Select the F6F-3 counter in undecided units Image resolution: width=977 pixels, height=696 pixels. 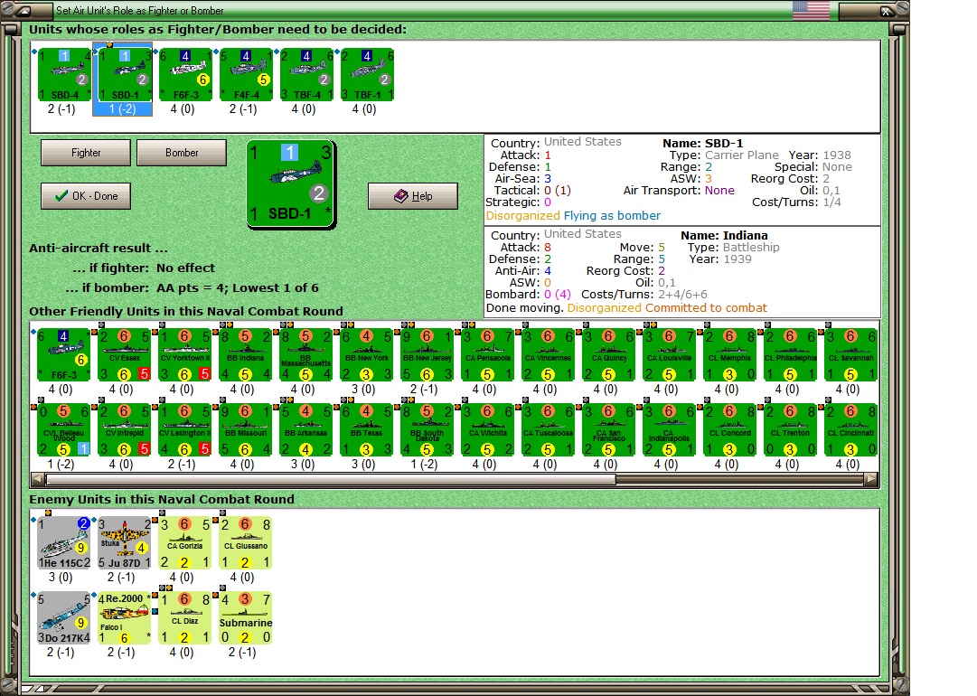(185, 75)
